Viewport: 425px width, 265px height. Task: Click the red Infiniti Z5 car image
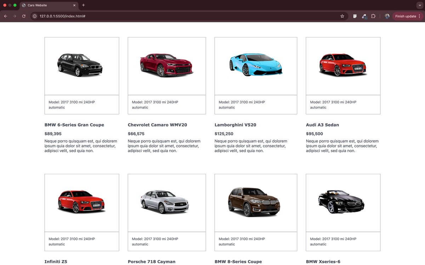coord(81,201)
